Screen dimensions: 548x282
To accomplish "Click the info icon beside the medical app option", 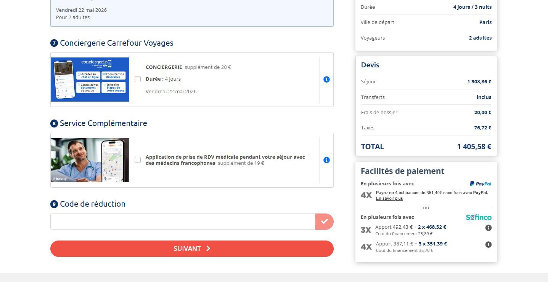I will (326, 160).
